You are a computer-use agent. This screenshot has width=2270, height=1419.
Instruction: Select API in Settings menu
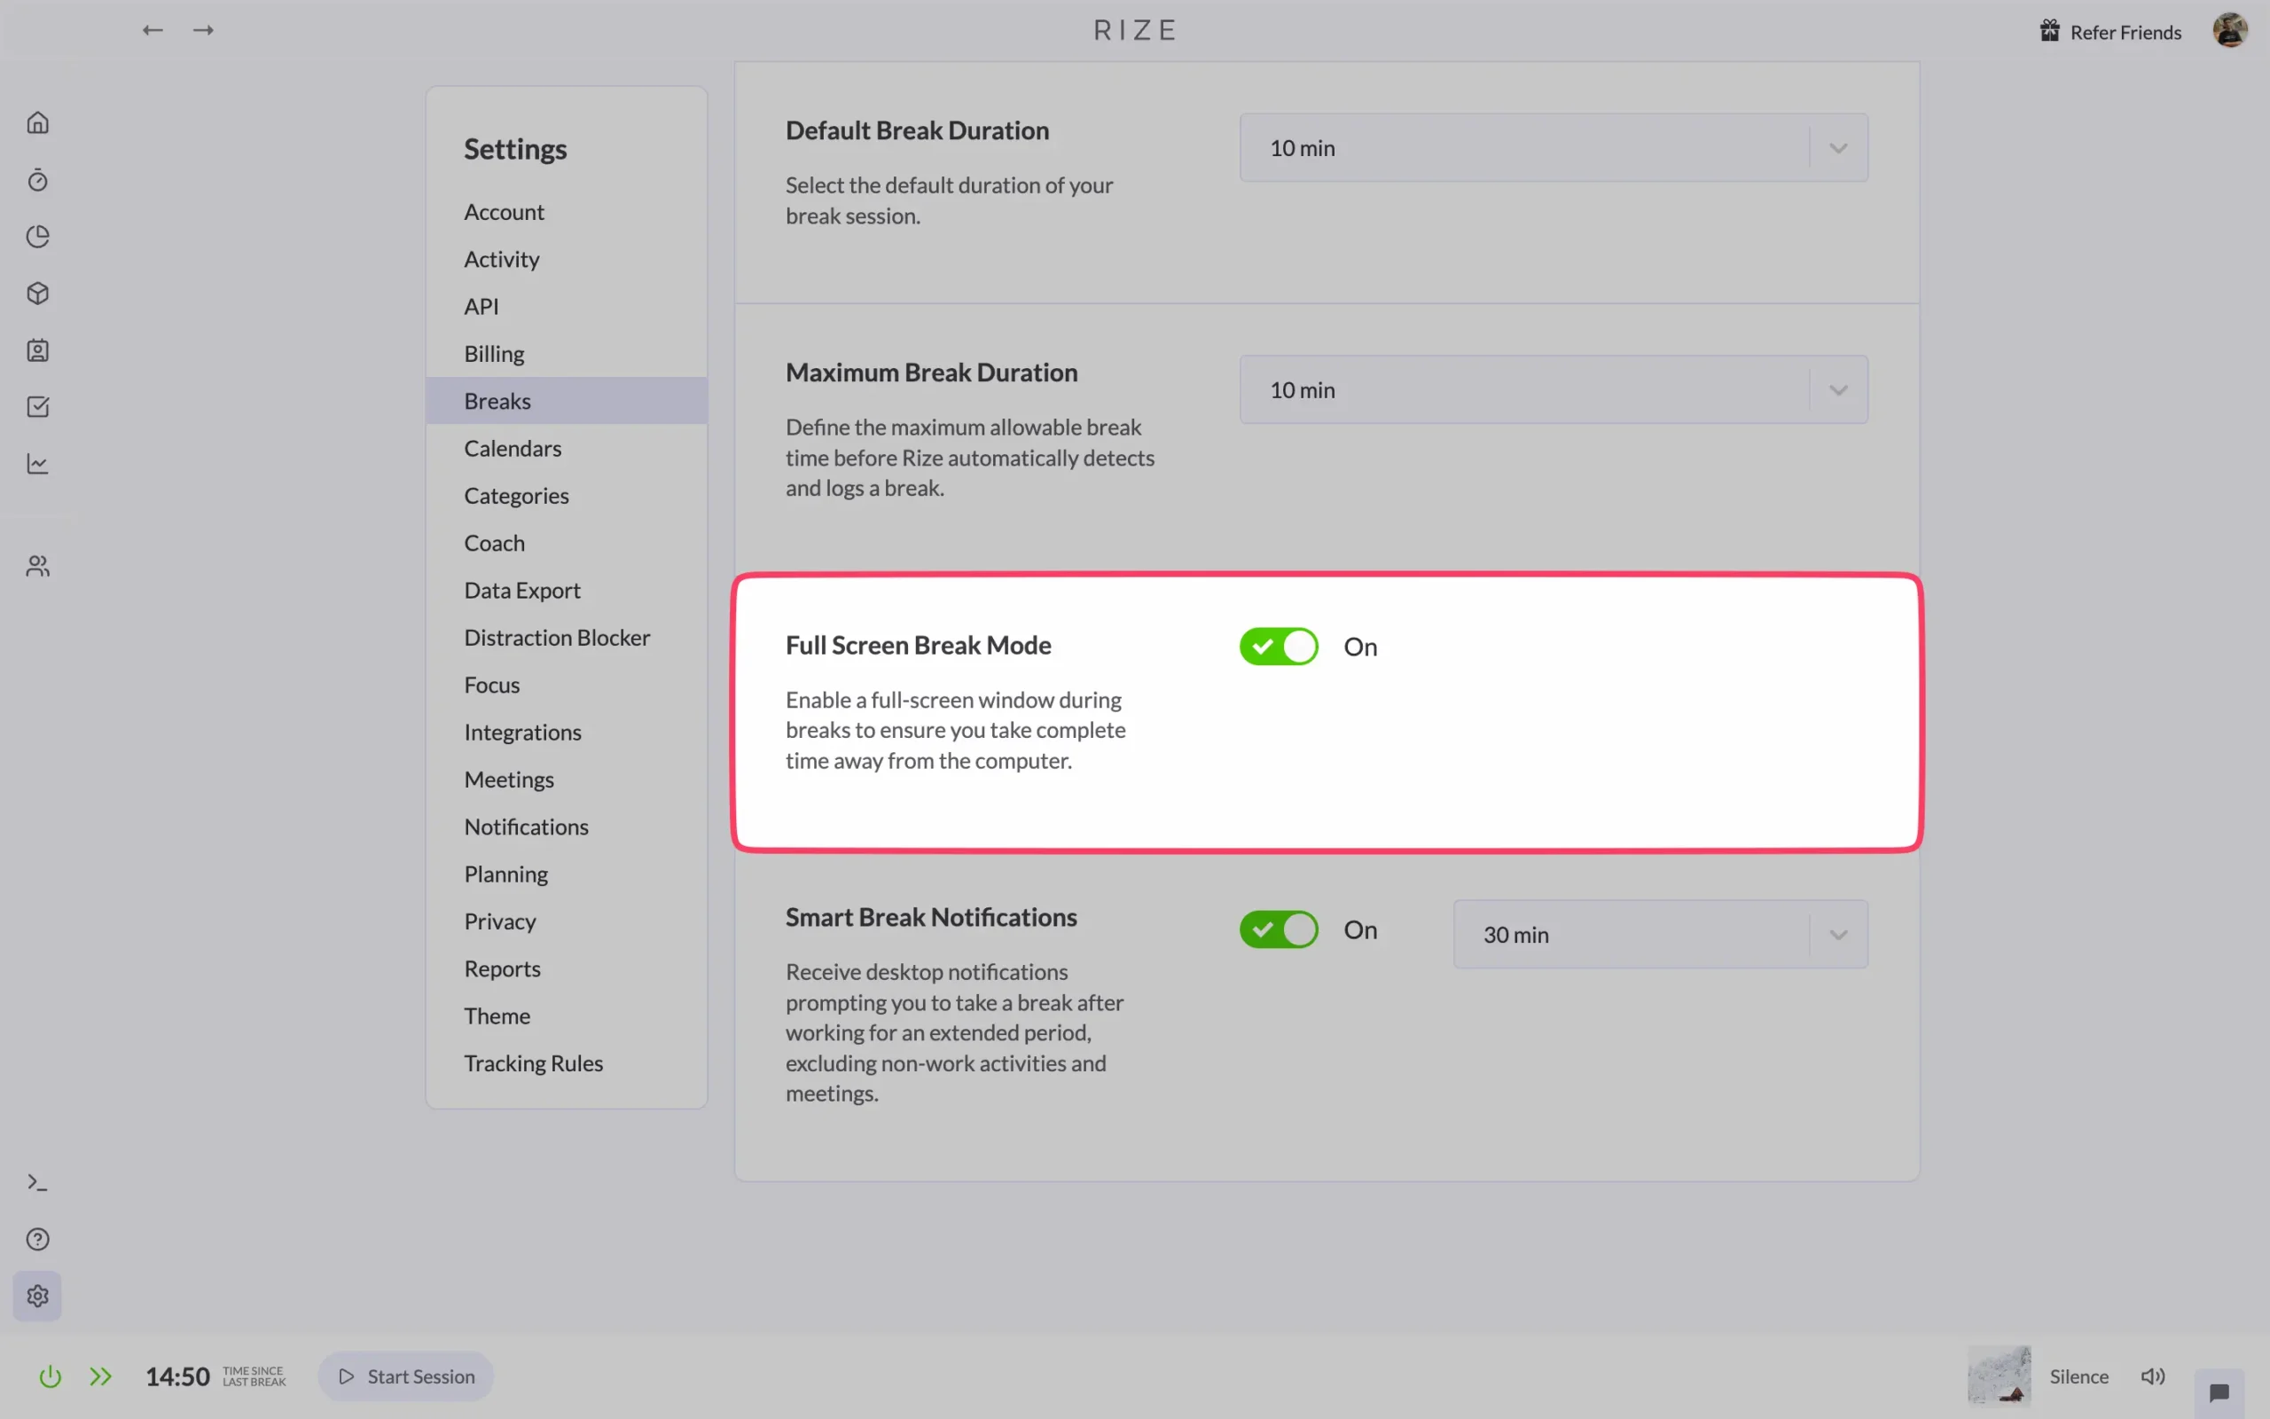click(x=567, y=306)
